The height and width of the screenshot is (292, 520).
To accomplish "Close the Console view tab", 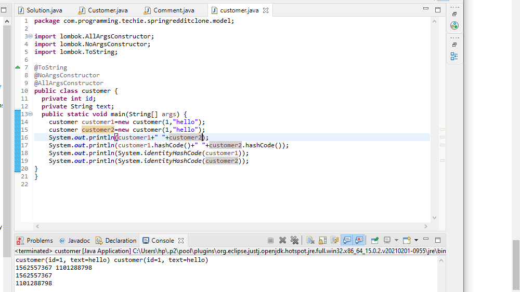I will pos(181,241).
